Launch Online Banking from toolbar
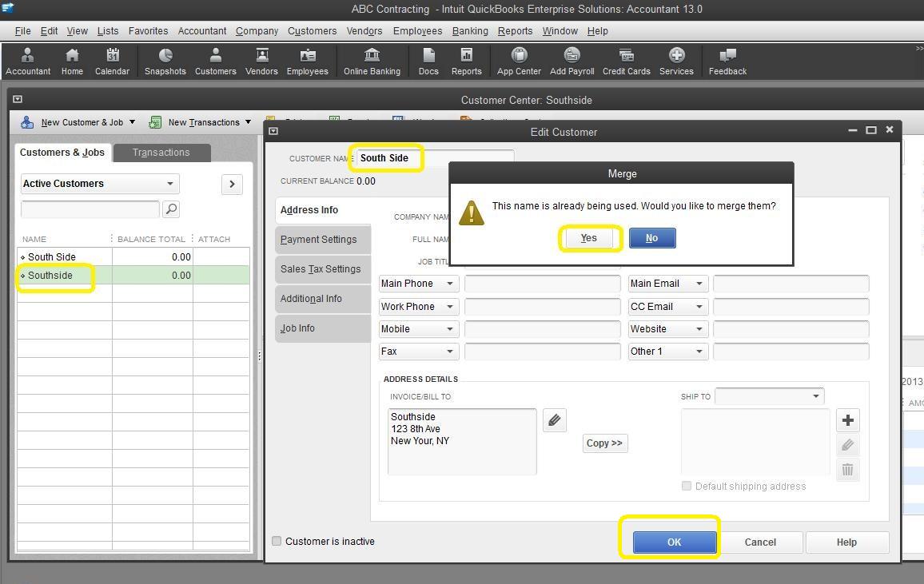 pyautogui.click(x=372, y=62)
